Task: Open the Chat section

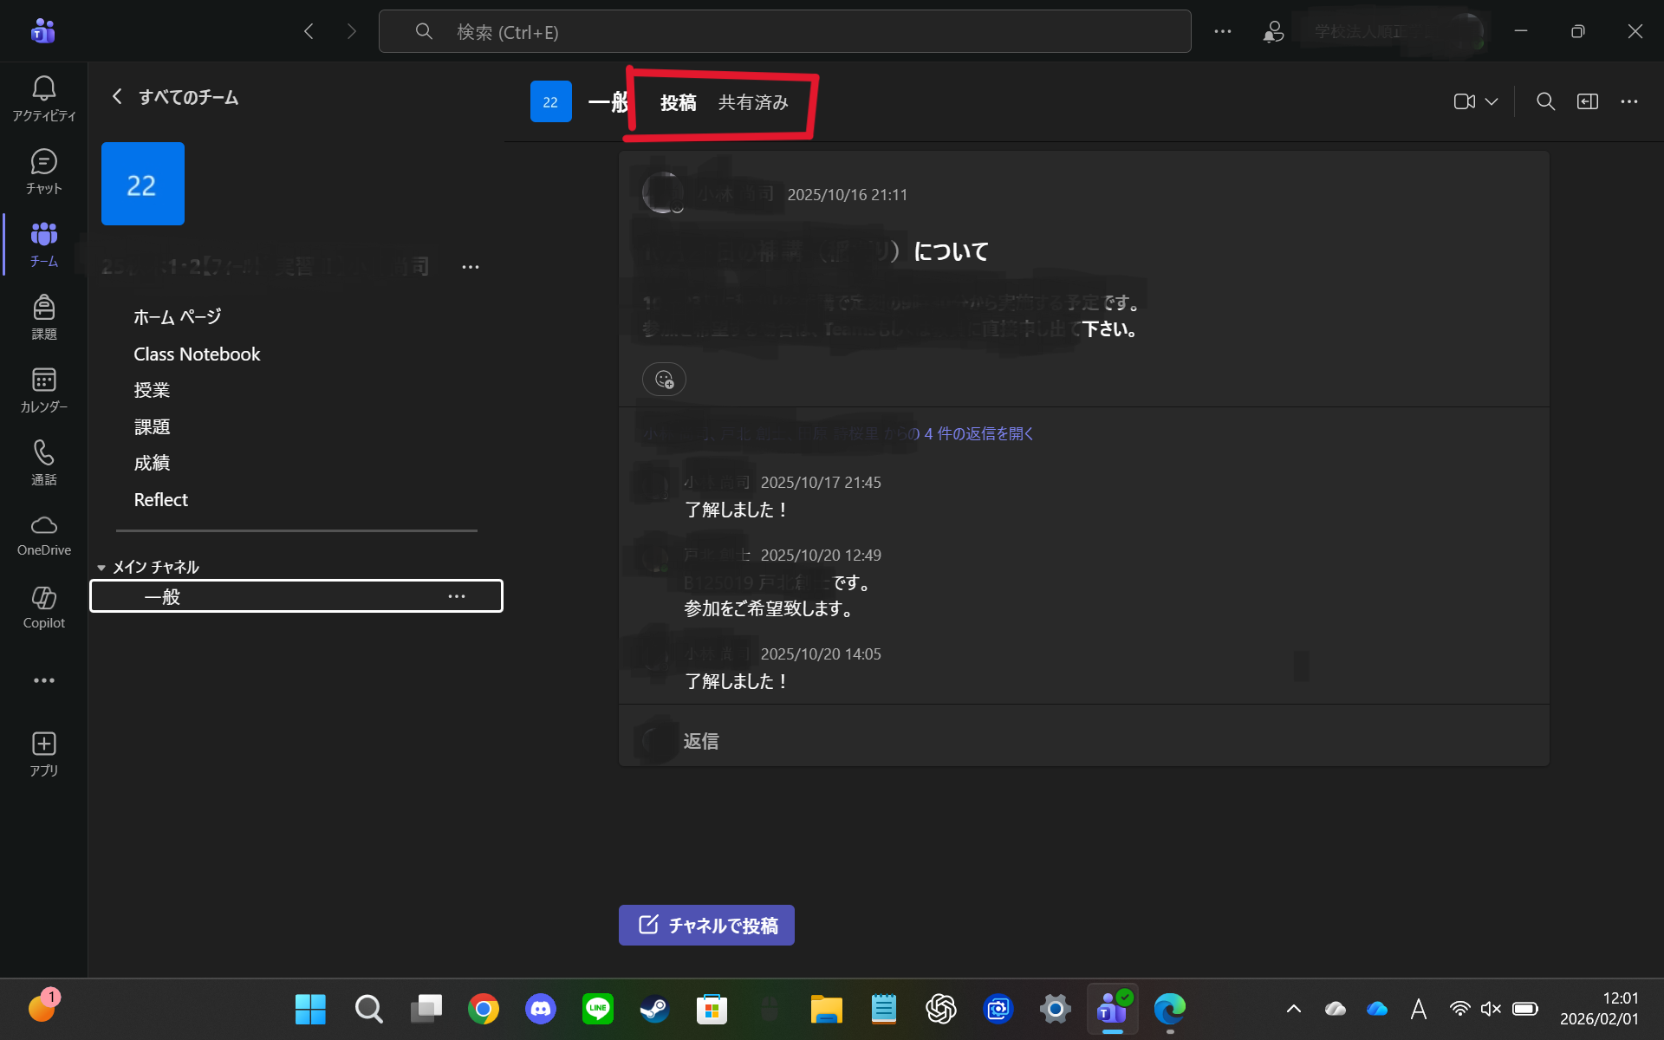Action: [x=43, y=172]
